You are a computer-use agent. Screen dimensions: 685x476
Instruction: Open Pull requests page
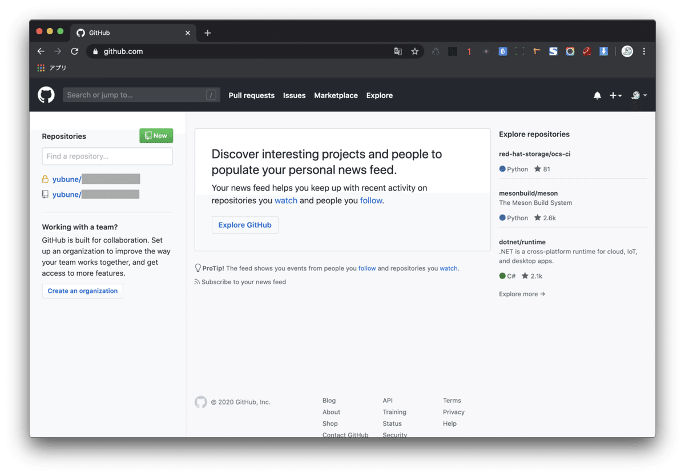(252, 95)
